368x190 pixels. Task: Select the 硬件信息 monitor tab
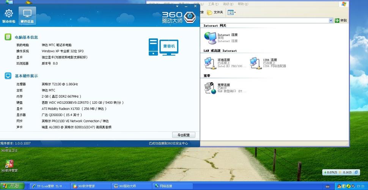[x=27, y=16]
